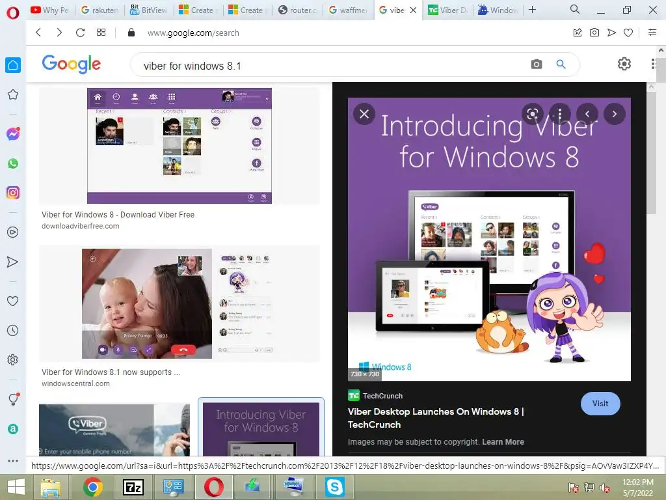Image resolution: width=666 pixels, height=500 pixels.
Task: Open Speed Dial grid icon
Action: pos(101,33)
